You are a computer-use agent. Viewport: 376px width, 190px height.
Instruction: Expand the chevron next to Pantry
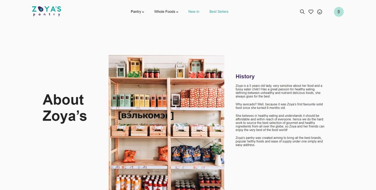point(143,12)
